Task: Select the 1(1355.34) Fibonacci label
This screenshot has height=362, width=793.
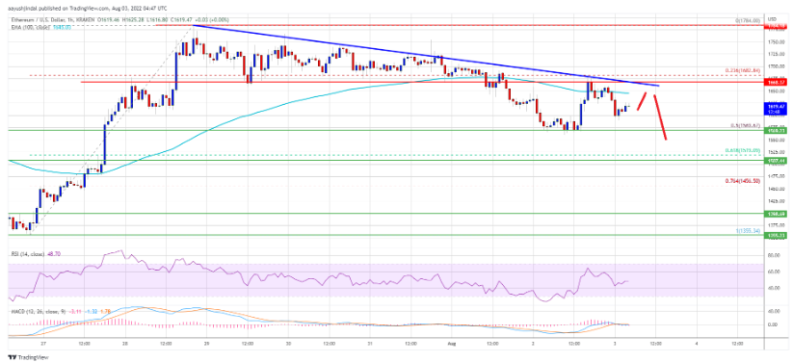Action: tap(748, 230)
